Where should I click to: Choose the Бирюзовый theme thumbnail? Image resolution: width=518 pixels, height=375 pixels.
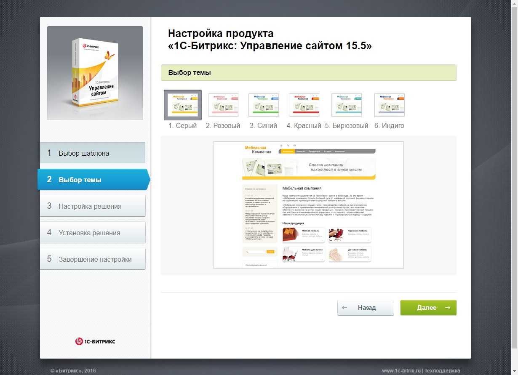click(346, 105)
